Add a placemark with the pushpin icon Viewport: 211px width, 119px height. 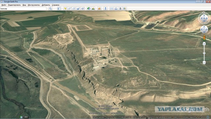[65, 9]
